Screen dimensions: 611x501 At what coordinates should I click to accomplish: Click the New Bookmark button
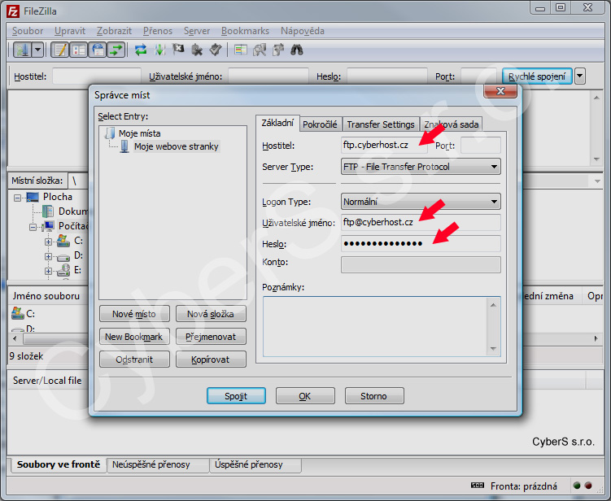(134, 337)
